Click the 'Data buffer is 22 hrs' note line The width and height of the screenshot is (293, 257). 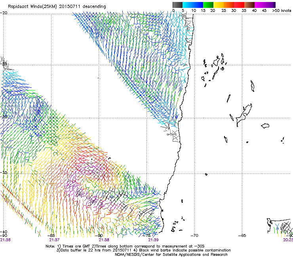pyautogui.click(x=143, y=250)
